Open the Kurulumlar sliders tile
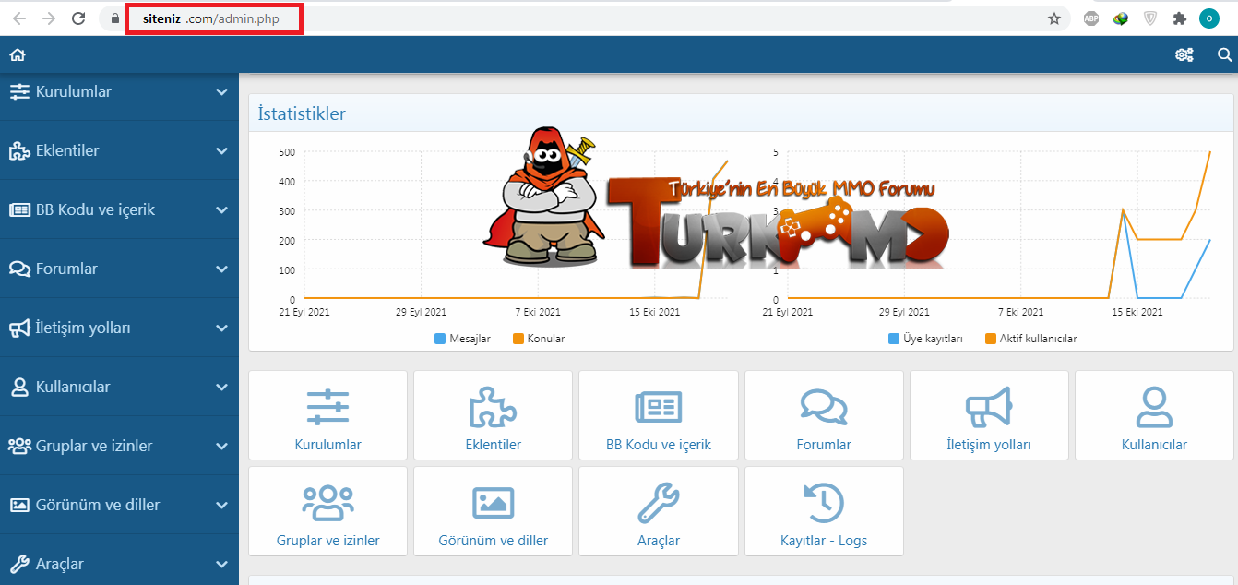This screenshot has height=585, width=1238. 327,415
